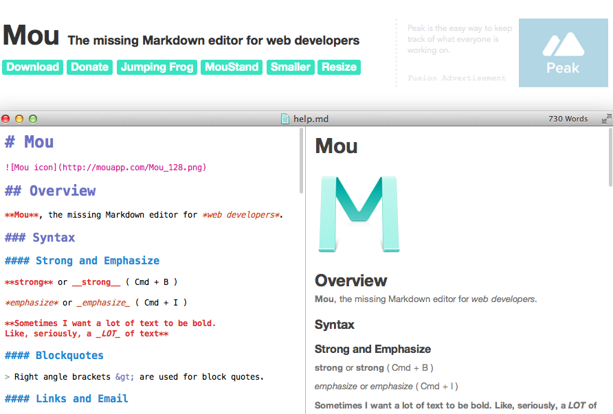
Task: Click the site tagline 'The missing Markdown editor'
Action: pyautogui.click(x=214, y=41)
